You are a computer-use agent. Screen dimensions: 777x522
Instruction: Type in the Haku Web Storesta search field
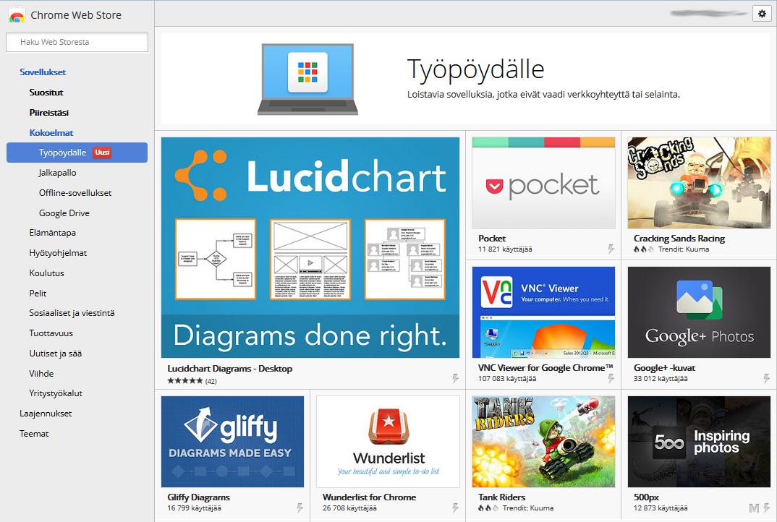coord(77,42)
